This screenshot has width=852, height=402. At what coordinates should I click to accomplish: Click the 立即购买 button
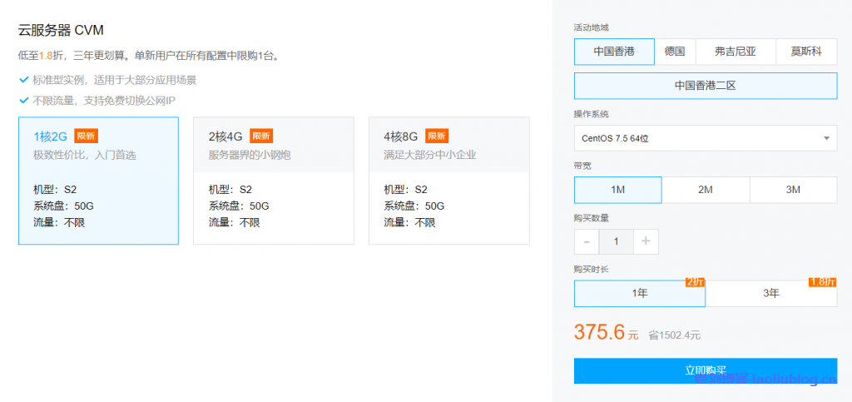(x=706, y=370)
